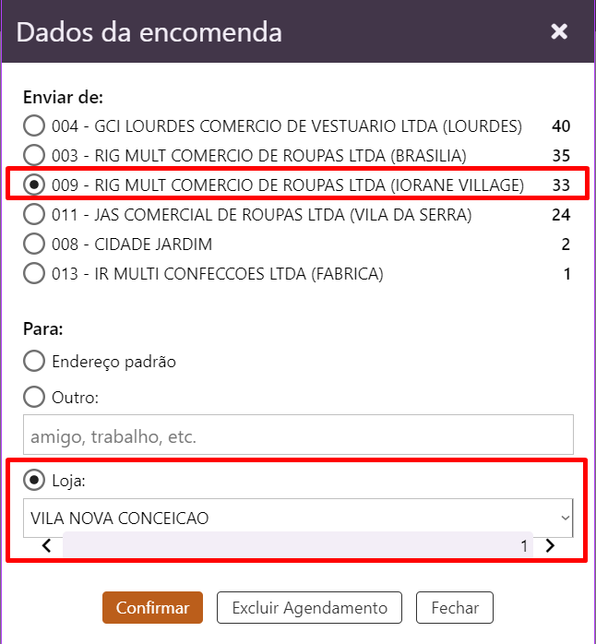Select store 003 - RIG MULT BRASILIA radio

(34, 155)
